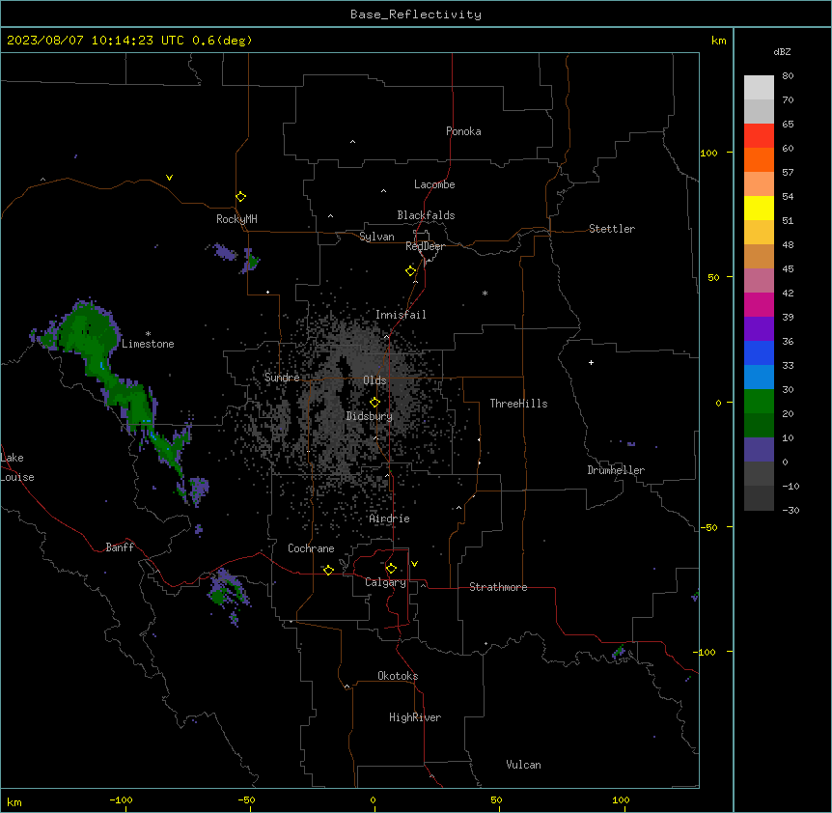Click the white plus marker north of Drumheller
Viewport: 832px width, 813px height.
pyautogui.click(x=591, y=362)
